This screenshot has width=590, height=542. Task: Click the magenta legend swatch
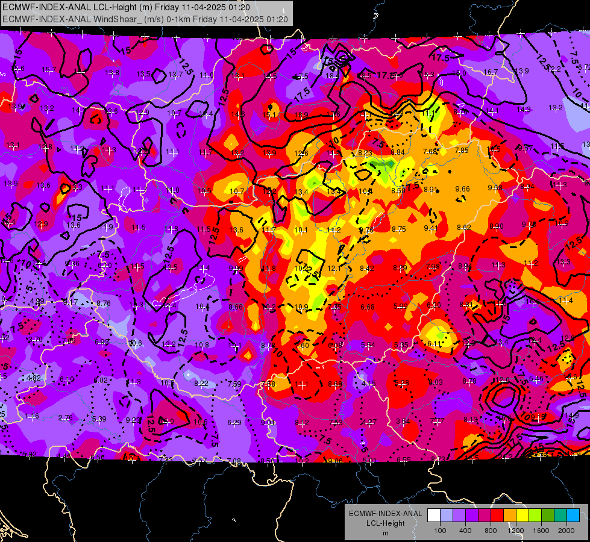(x=485, y=515)
